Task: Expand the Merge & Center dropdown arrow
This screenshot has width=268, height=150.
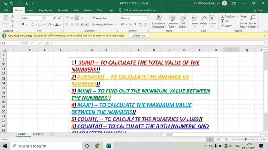Action: click(116, 25)
